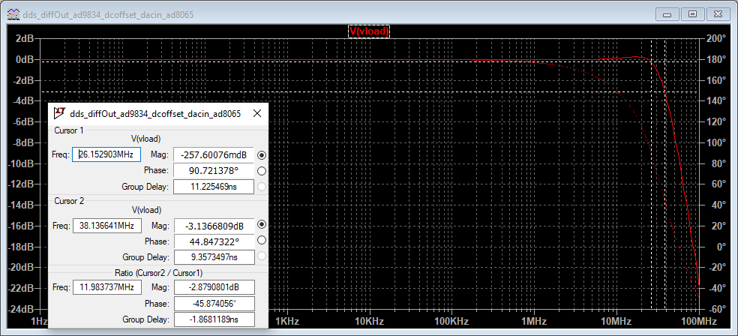The image size is (738, 336).
Task: Click Cursor 1 Group Delay value field
Action: coord(213,187)
